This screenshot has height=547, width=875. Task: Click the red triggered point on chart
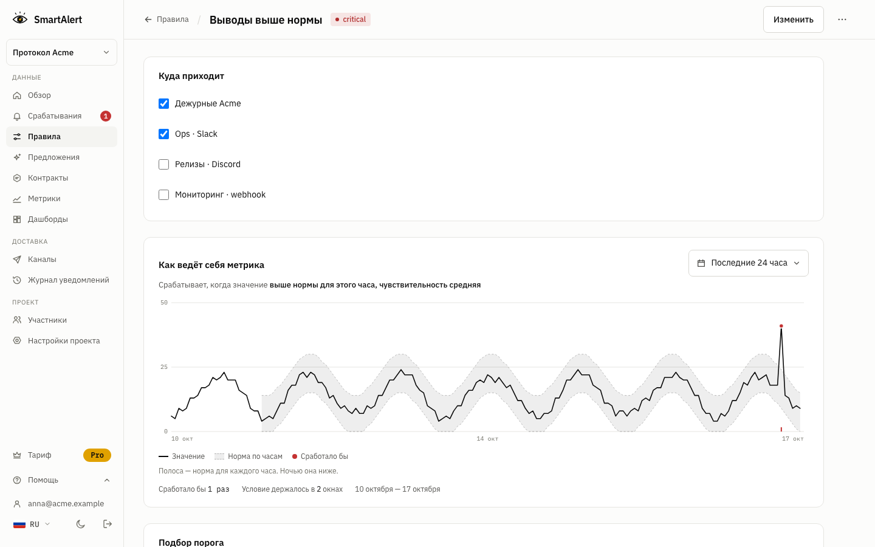coord(781,326)
